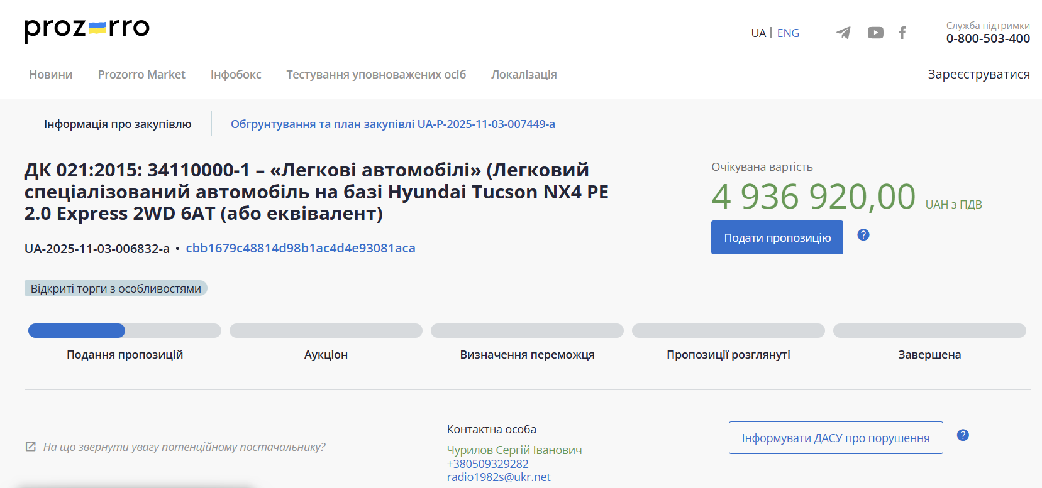The image size is (1042, 488).
Task: Open the Telegram channel icon
Action: (x=843, y=33)
